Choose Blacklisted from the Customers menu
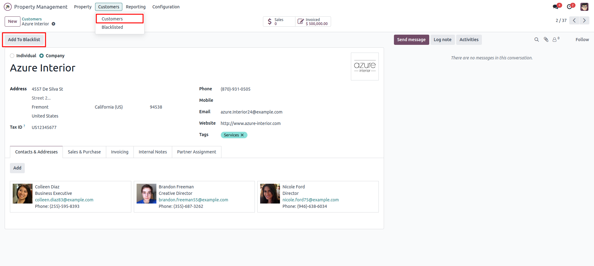This screenshot has height=266, width=594. (112, 27)
